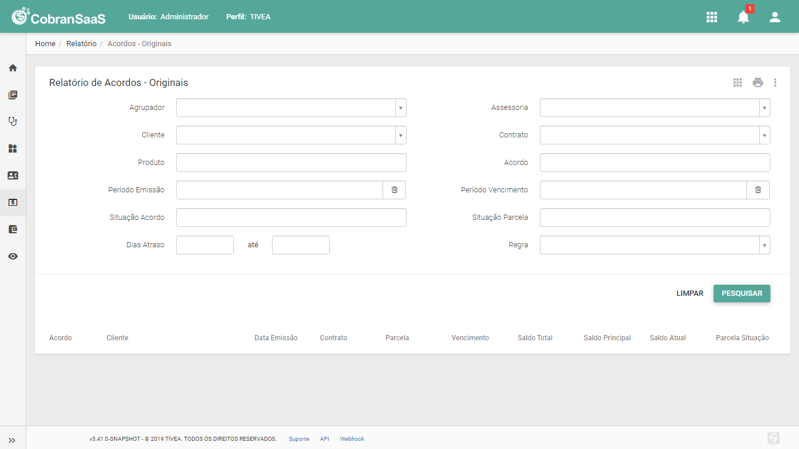799x449 pixels.
Task: Print the report with printer icon
Action: coord(758,82)
